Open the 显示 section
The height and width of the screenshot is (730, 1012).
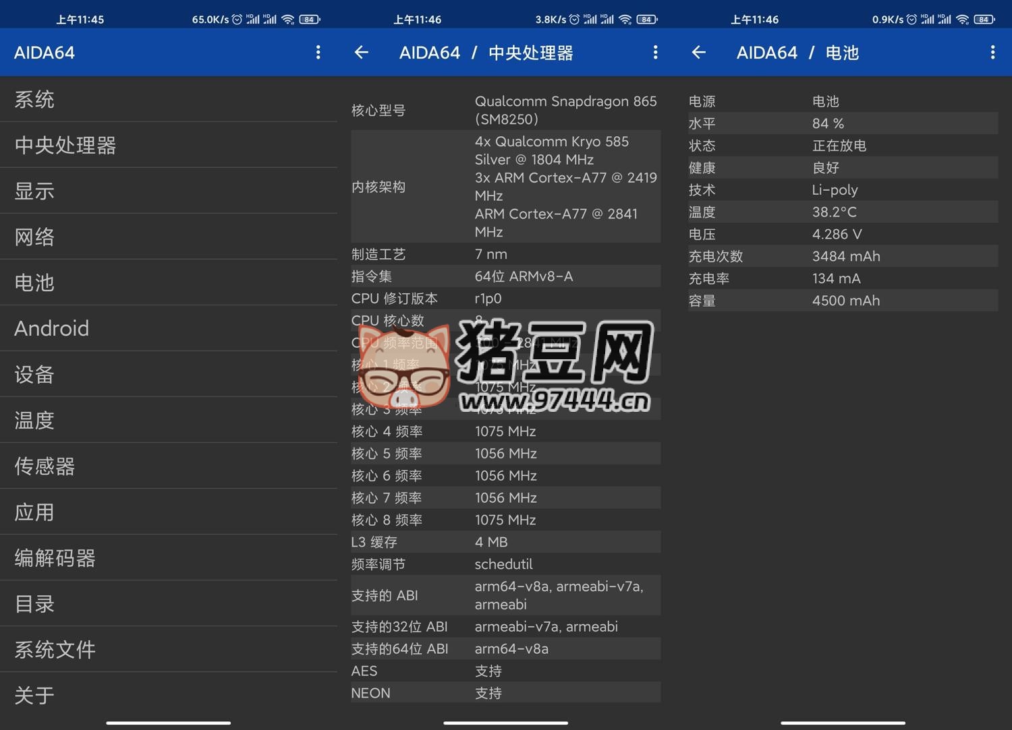169,191
